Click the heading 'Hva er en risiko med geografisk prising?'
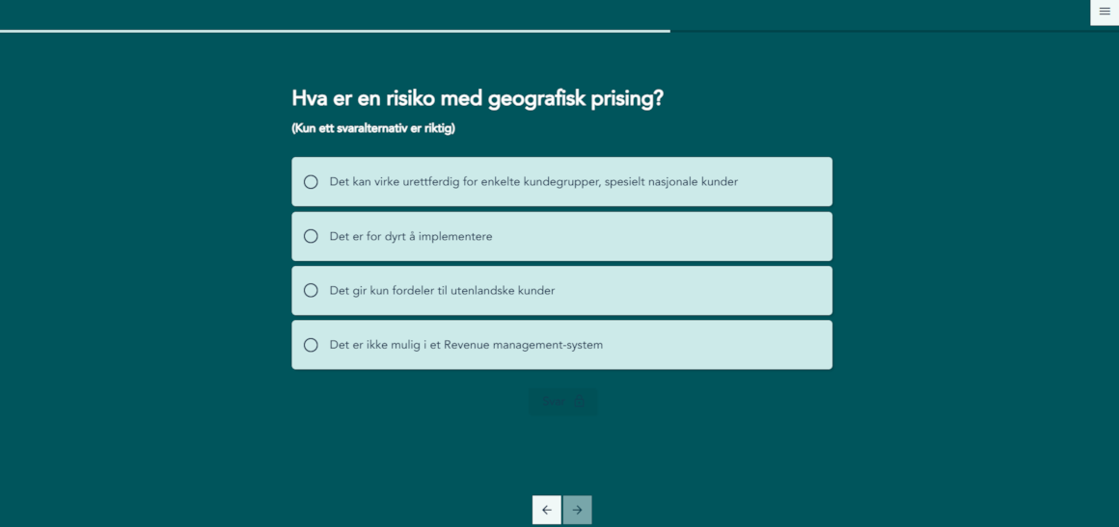Viewport: 1119px width, 527px height. [x=478, y=98]
